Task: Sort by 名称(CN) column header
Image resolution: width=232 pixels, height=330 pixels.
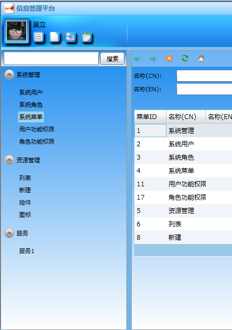Action: (186, 116)
